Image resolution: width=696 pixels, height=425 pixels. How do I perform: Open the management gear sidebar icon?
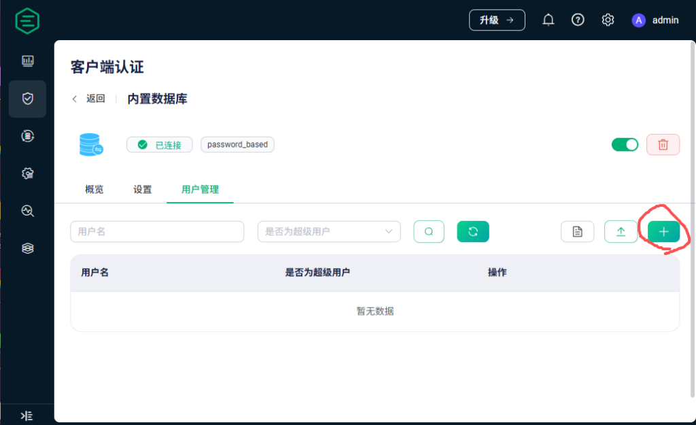[27, 173]
